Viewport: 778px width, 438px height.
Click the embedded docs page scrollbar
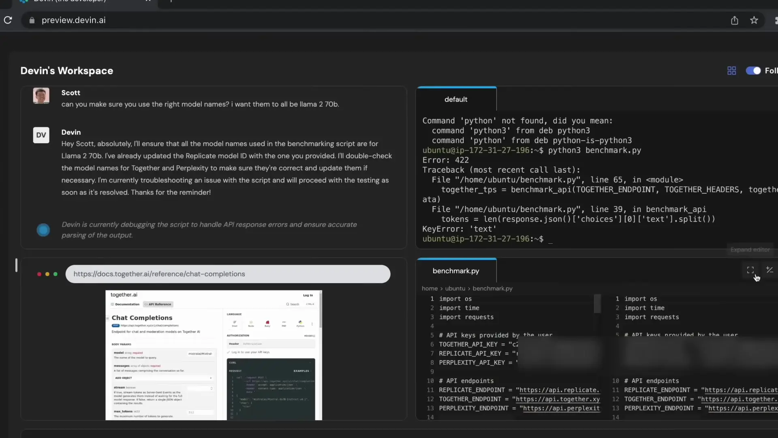coord(321,310)
